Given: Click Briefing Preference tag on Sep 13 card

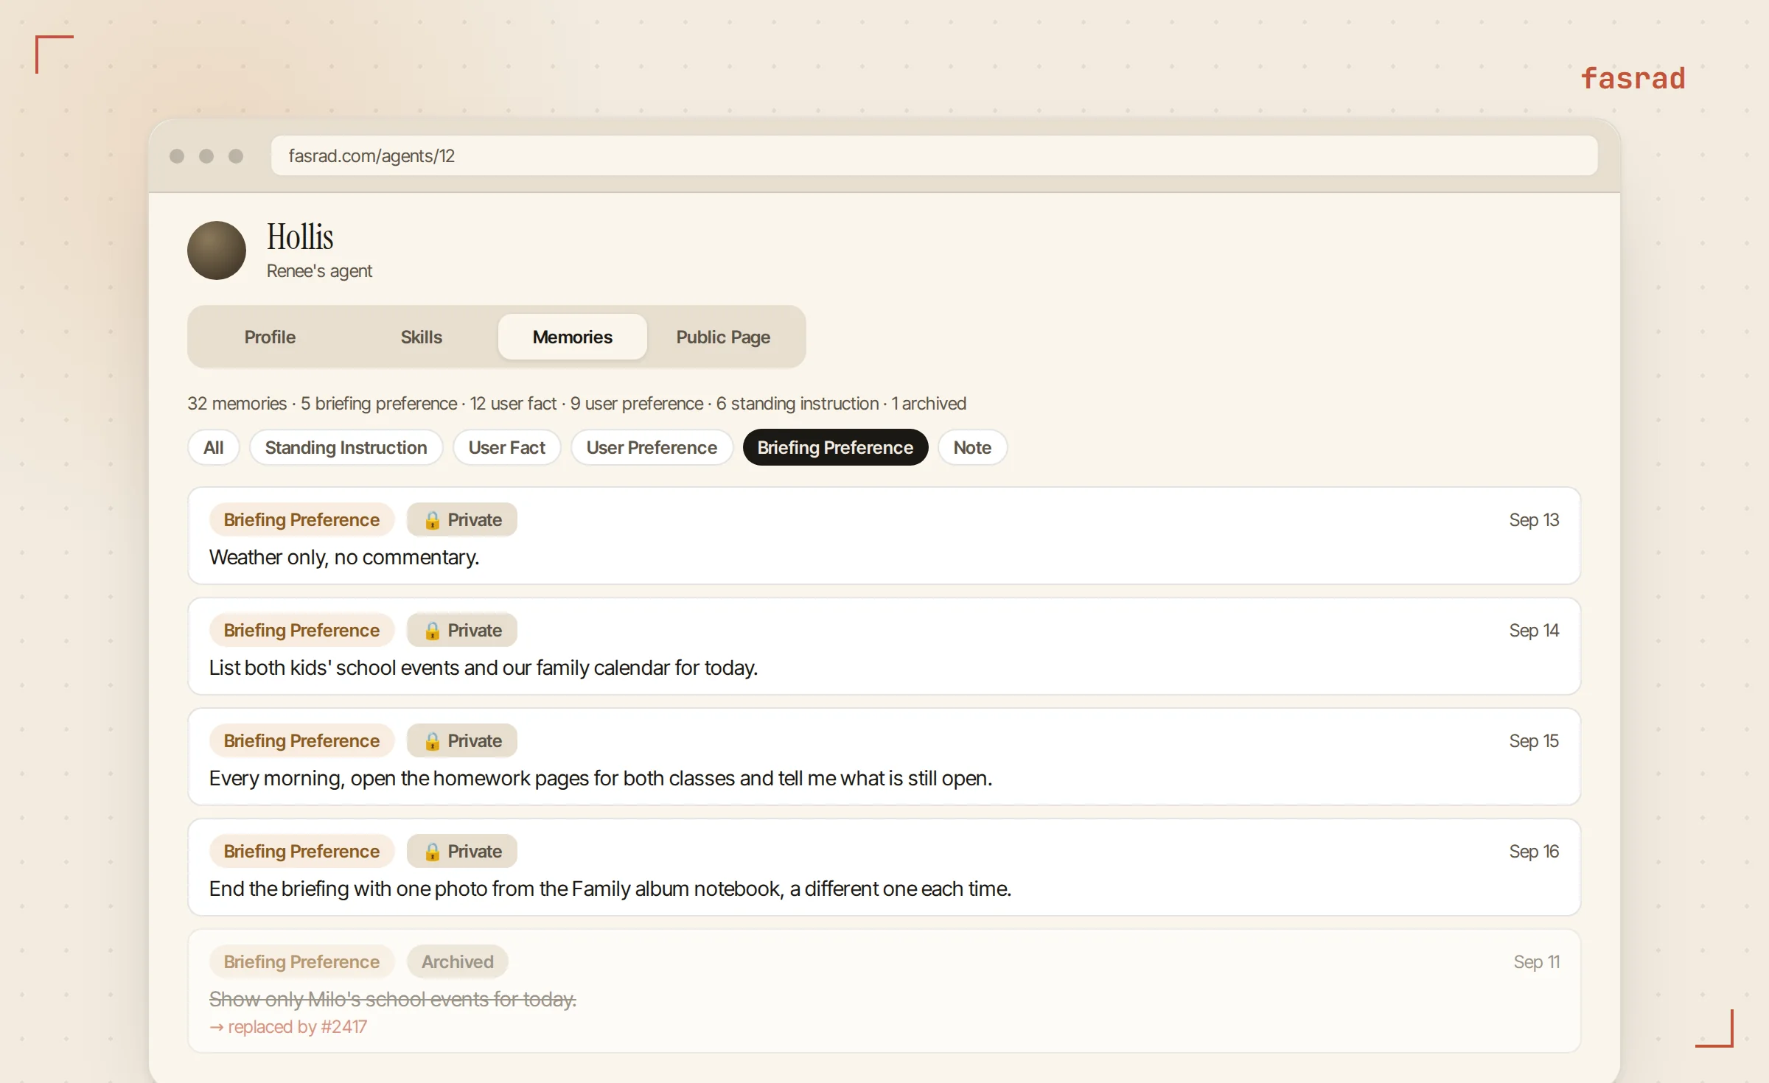Looking at the screenshot, I should pos(301,520).
